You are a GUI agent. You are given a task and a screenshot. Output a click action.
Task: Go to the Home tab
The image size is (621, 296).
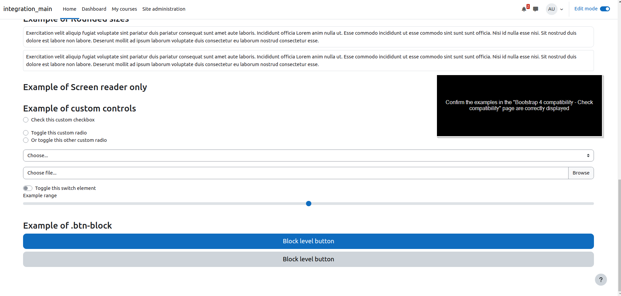[69, 9]
